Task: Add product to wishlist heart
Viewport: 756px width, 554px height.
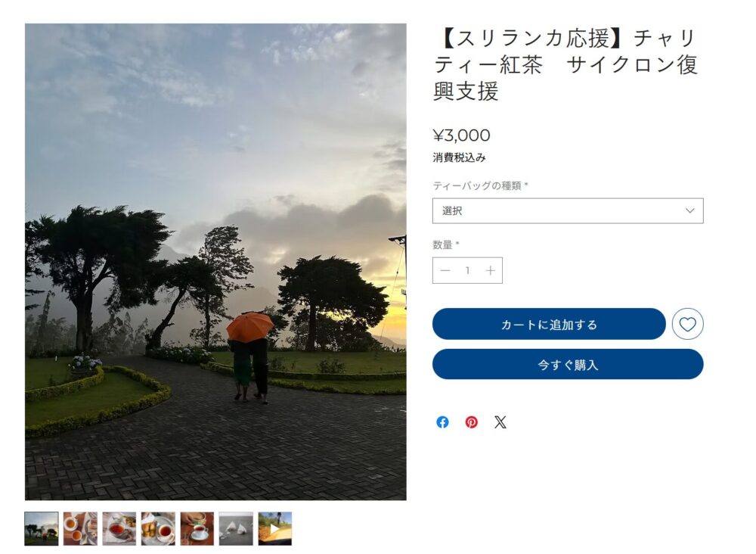Action: (x=687, y=324)
